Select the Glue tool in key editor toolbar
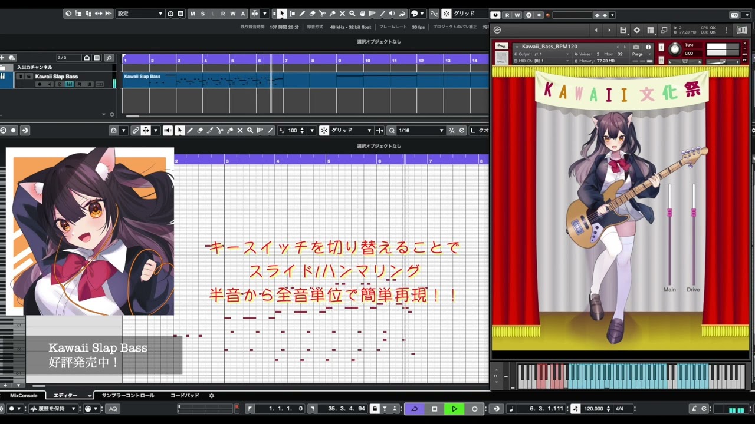 (230, 131)
